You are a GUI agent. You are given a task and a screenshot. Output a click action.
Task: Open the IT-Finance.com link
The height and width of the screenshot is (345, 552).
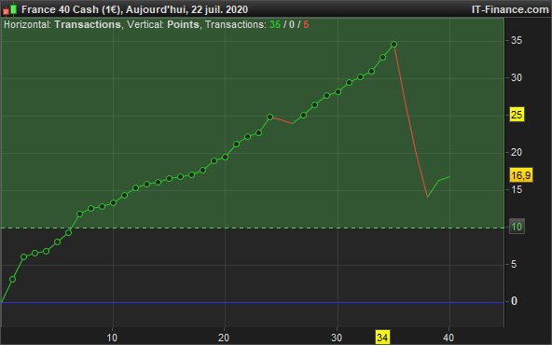(x=510, y=9)
